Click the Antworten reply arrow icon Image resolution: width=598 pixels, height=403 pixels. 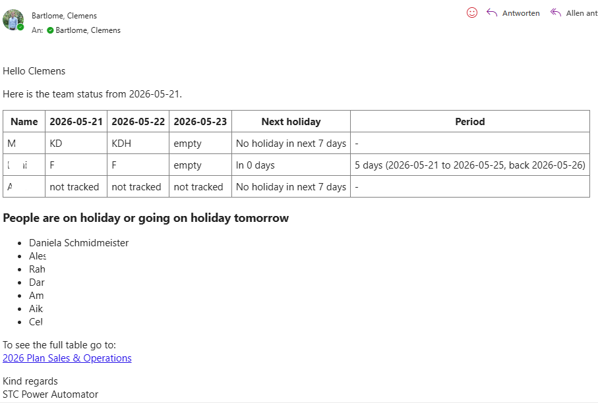[x=492, y=13]
